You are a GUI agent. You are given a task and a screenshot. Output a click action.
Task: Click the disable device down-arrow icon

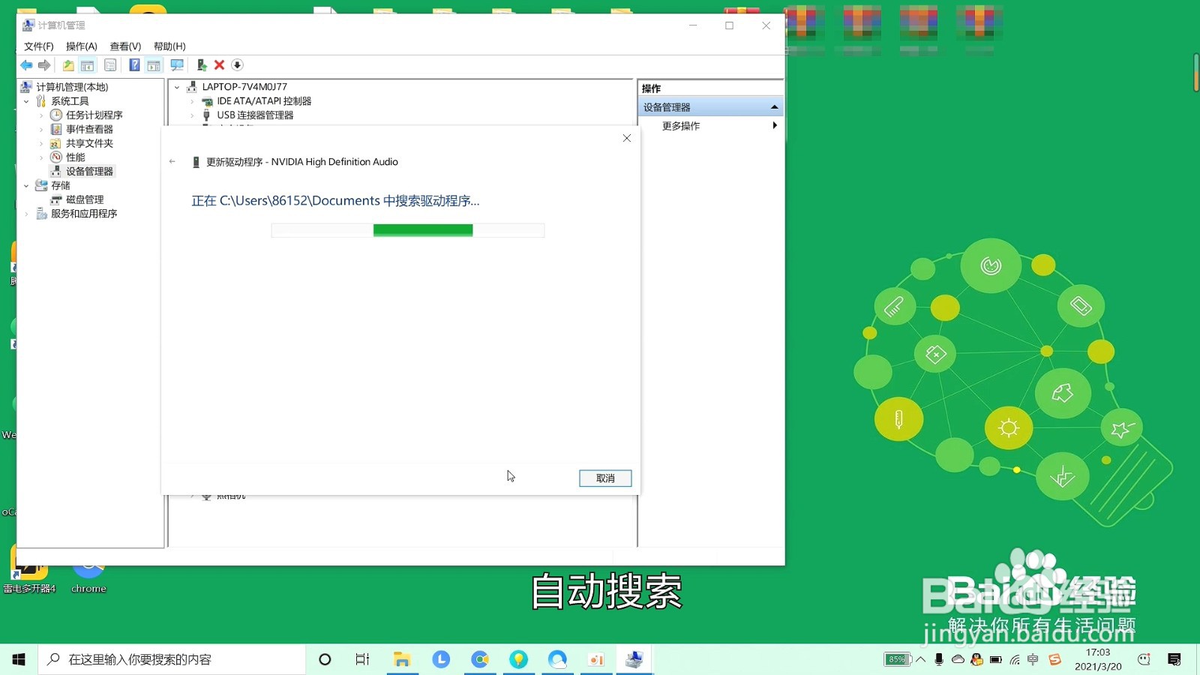237,65
